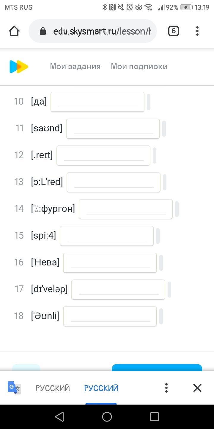Open the Chrome three-dot menu

pos(197,31)
